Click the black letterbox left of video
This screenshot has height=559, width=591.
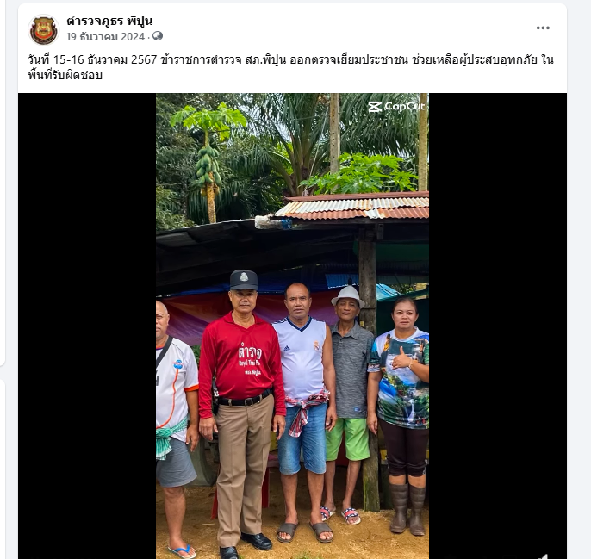pyautogui.click(x=87, y=326)
